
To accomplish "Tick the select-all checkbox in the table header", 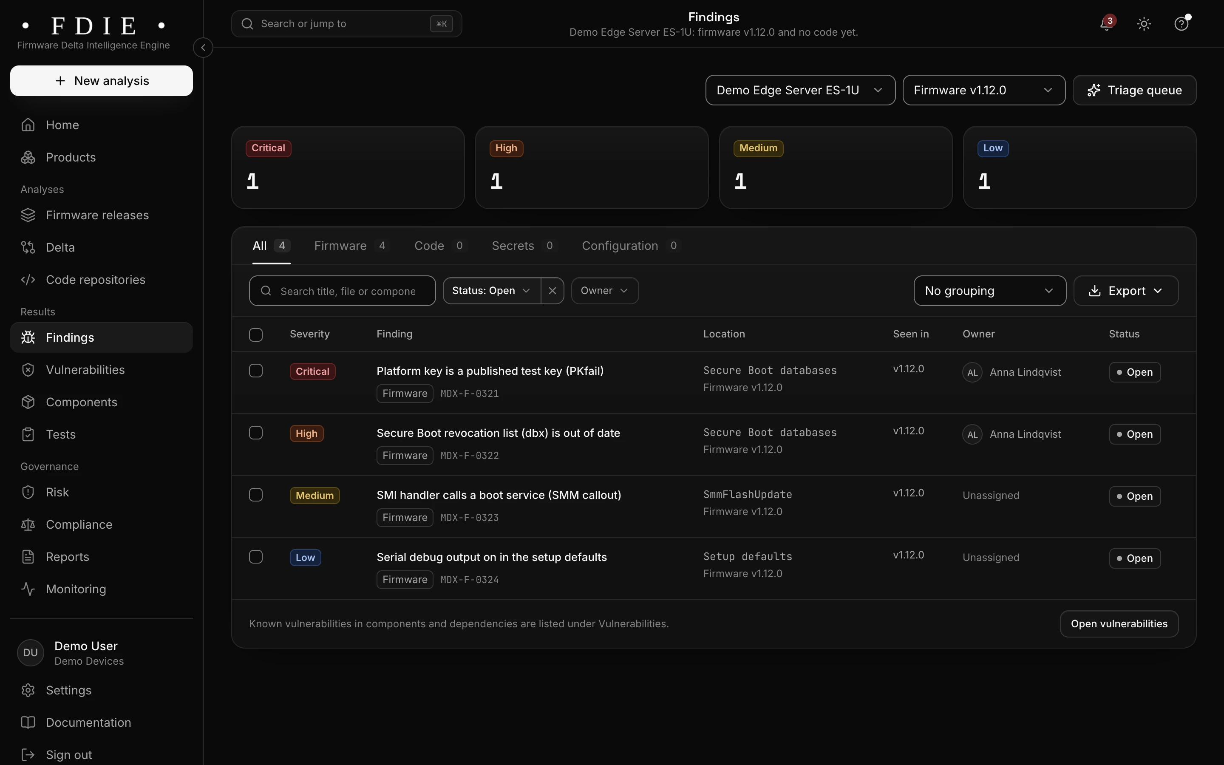I will pyautogui.click(x=256, y=335).
